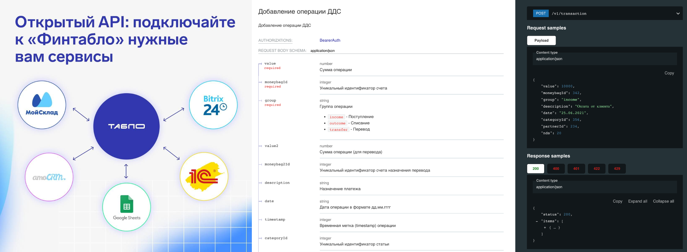
Task: Click the 'income' enum value tag
Action: [x=336, y=117]
